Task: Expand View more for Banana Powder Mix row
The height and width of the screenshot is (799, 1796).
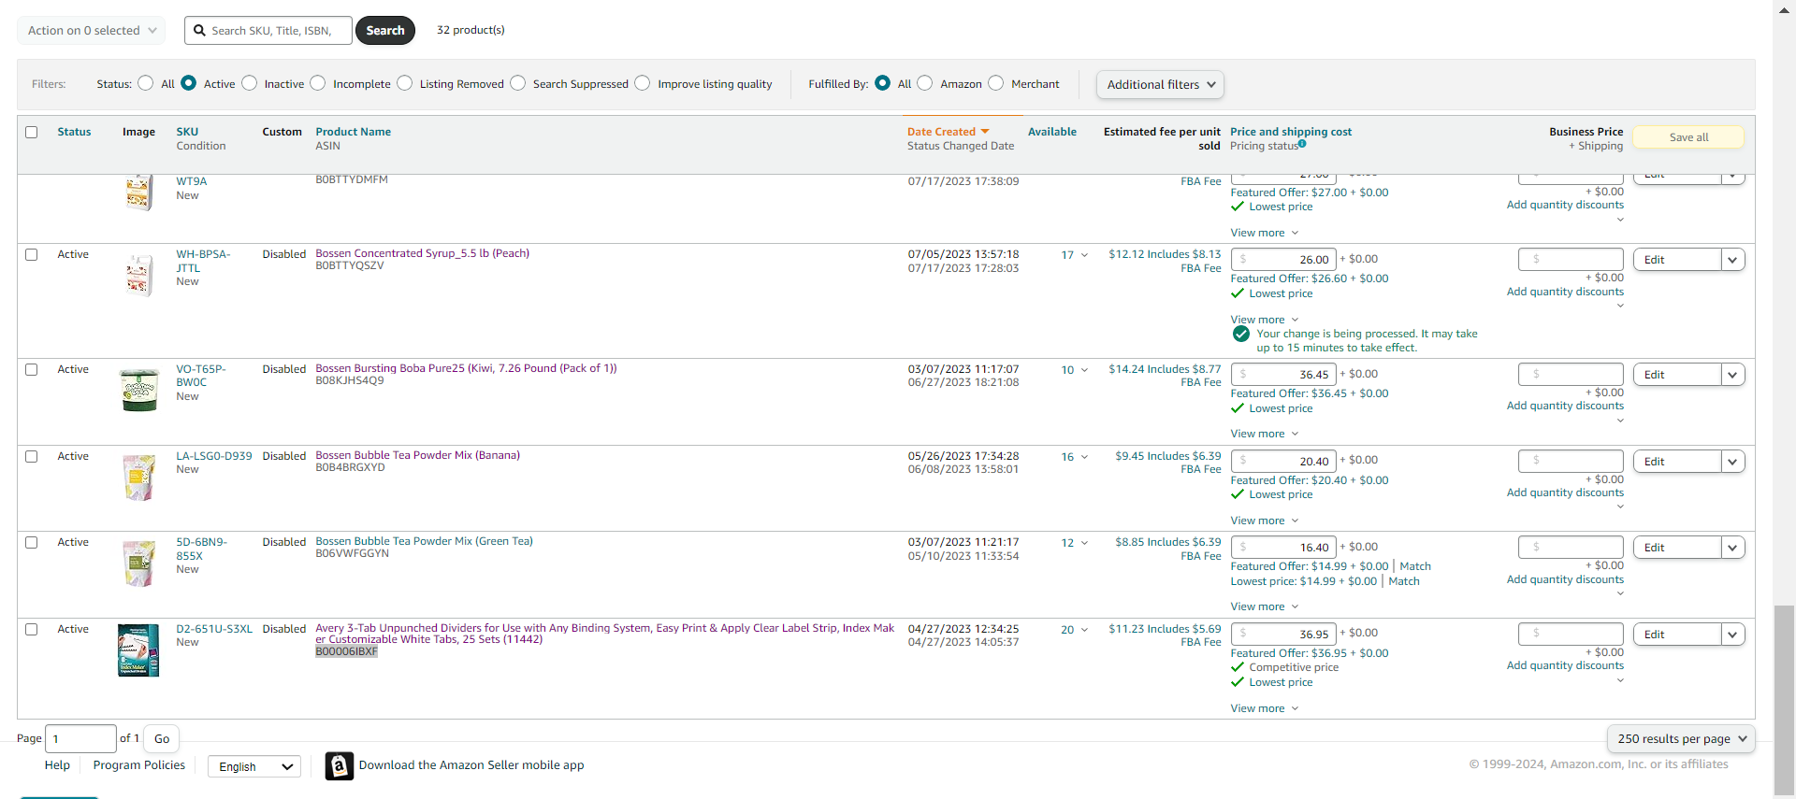Action: point(1265,521)
